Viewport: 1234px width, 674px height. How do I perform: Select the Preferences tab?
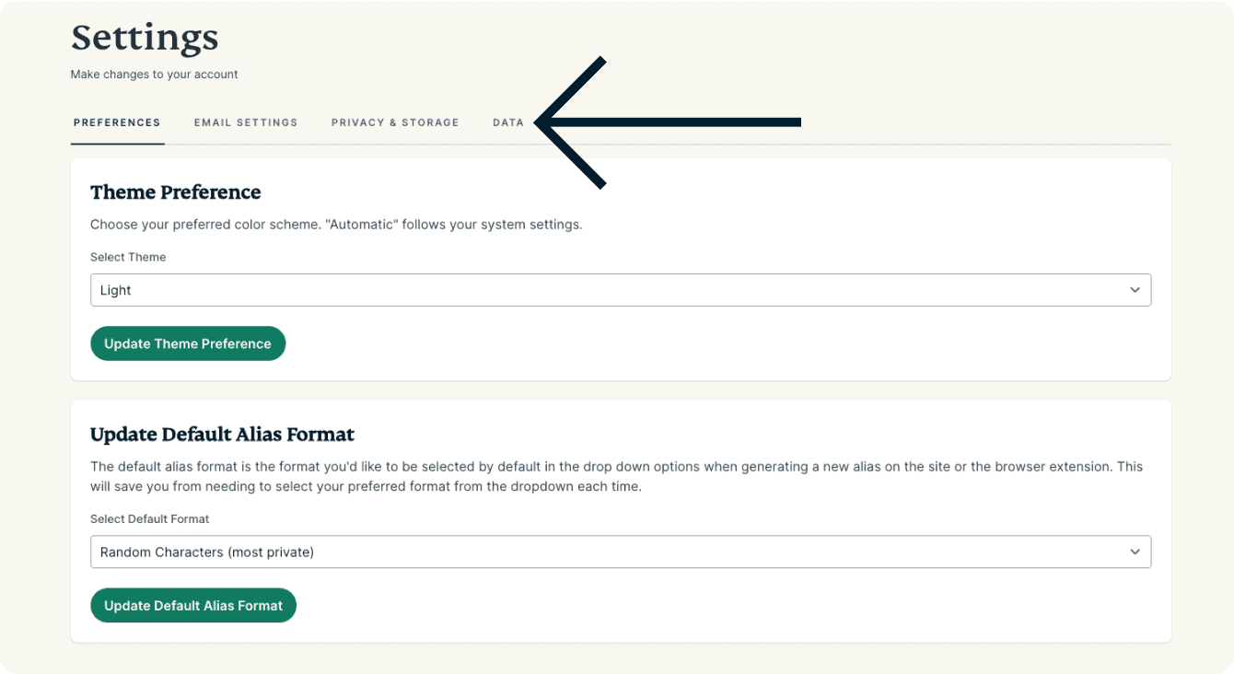117,122
